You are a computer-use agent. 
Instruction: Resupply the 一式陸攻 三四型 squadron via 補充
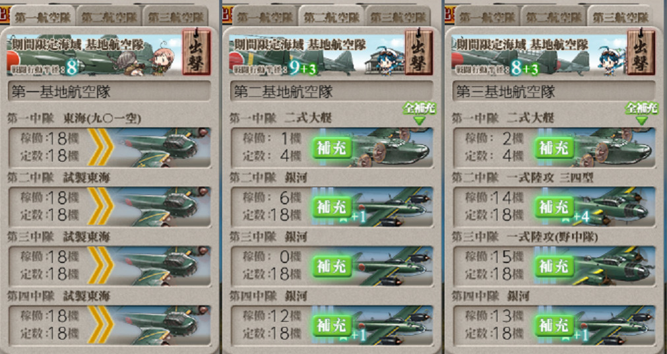555,207
